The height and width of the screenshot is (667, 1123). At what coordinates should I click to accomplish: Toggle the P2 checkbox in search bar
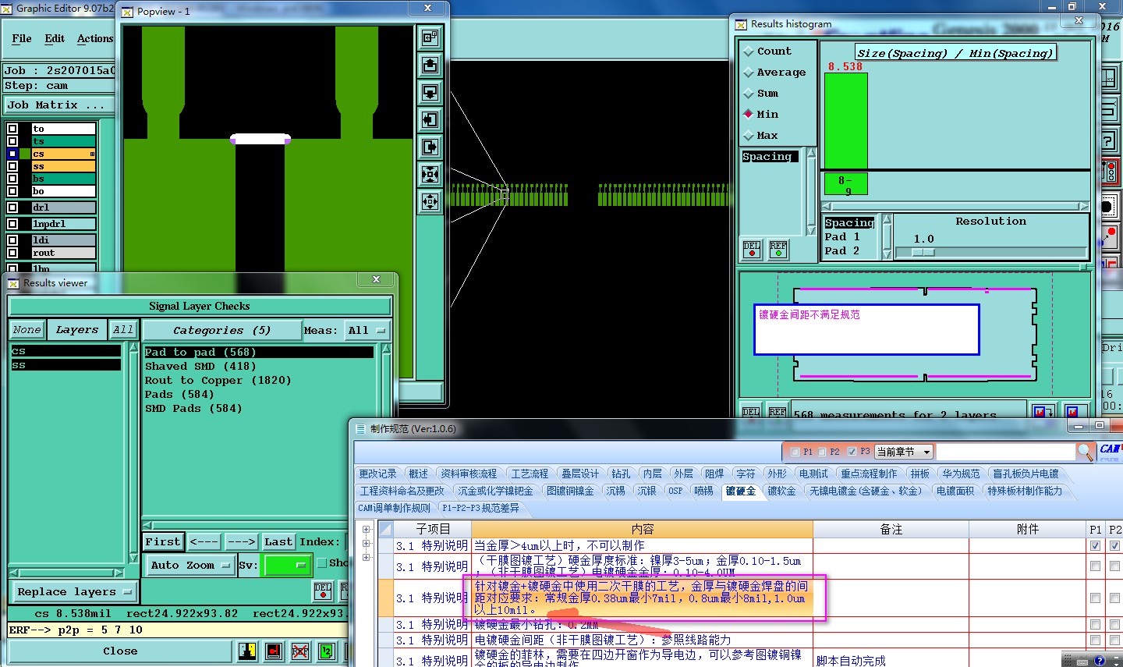(822, 452)
